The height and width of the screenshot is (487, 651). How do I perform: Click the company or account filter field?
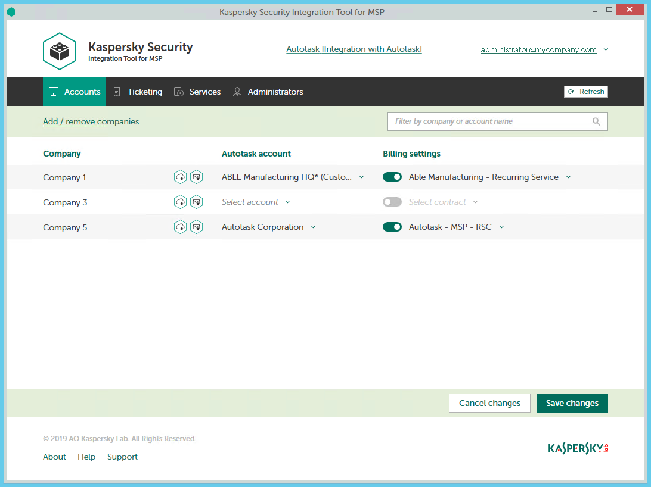[x=489, y=121]
